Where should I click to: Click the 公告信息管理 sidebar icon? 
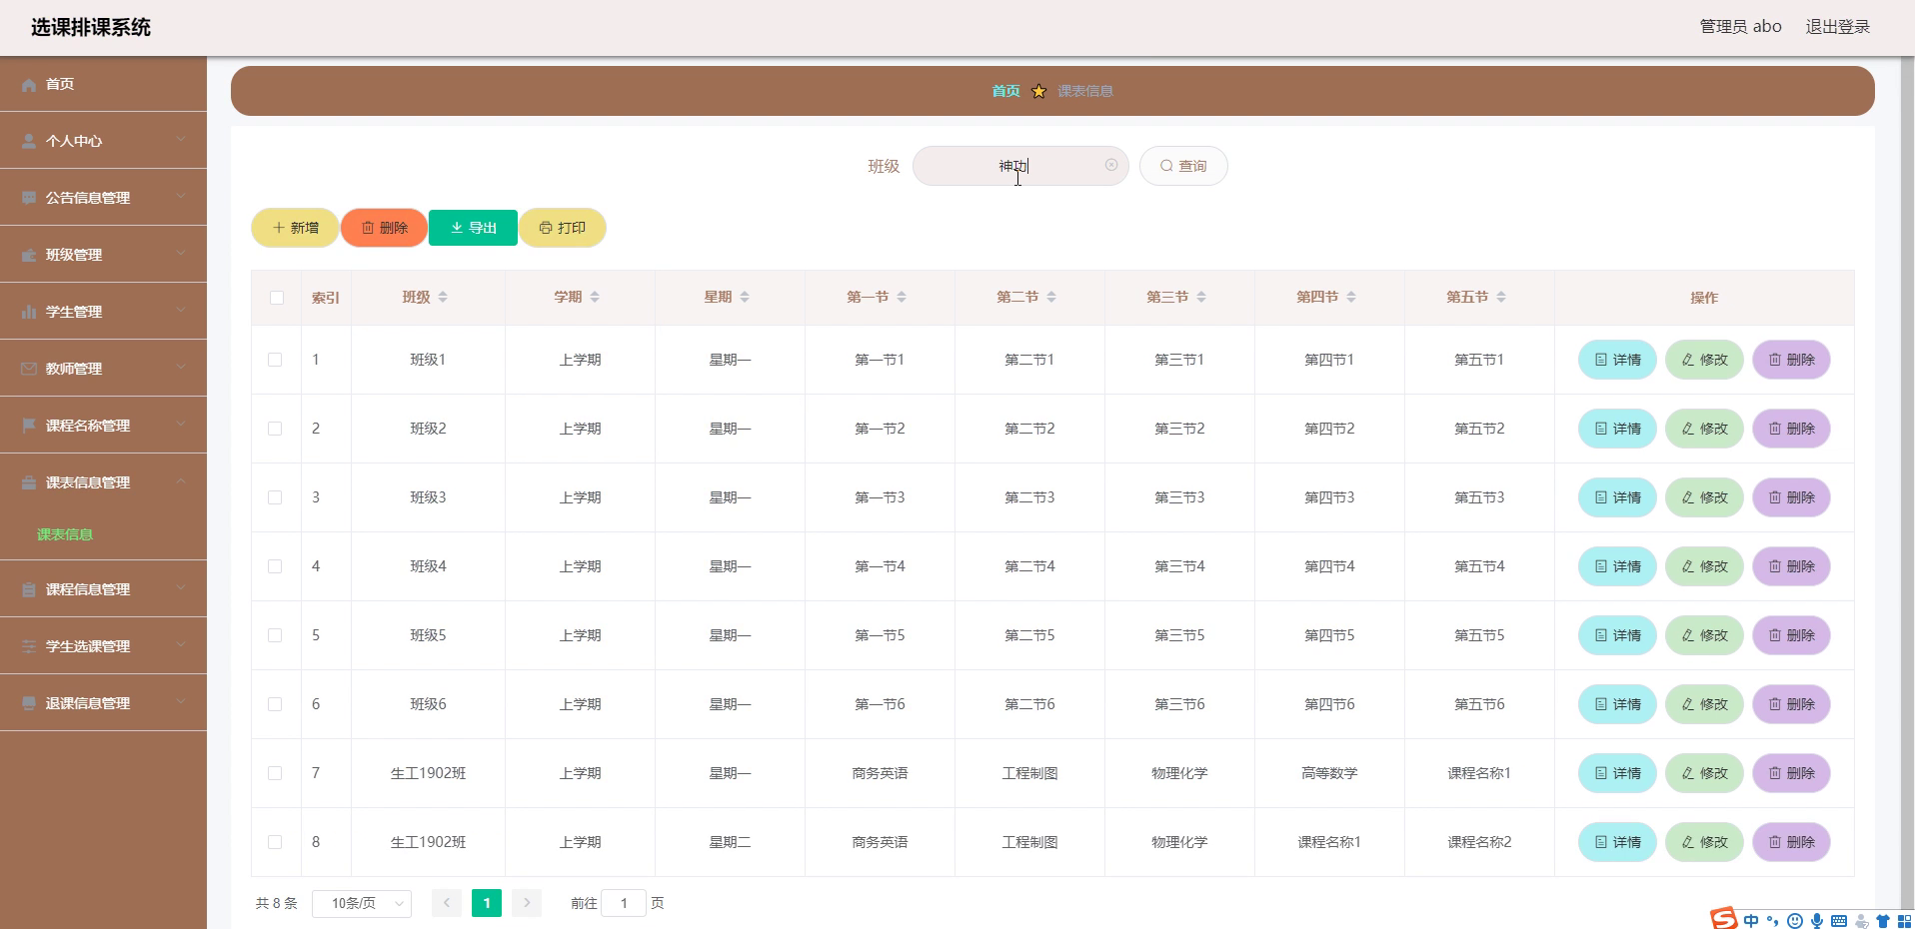29,199
